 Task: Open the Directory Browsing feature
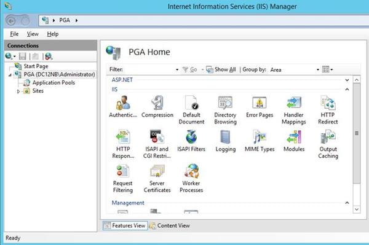tap(225, 110)
